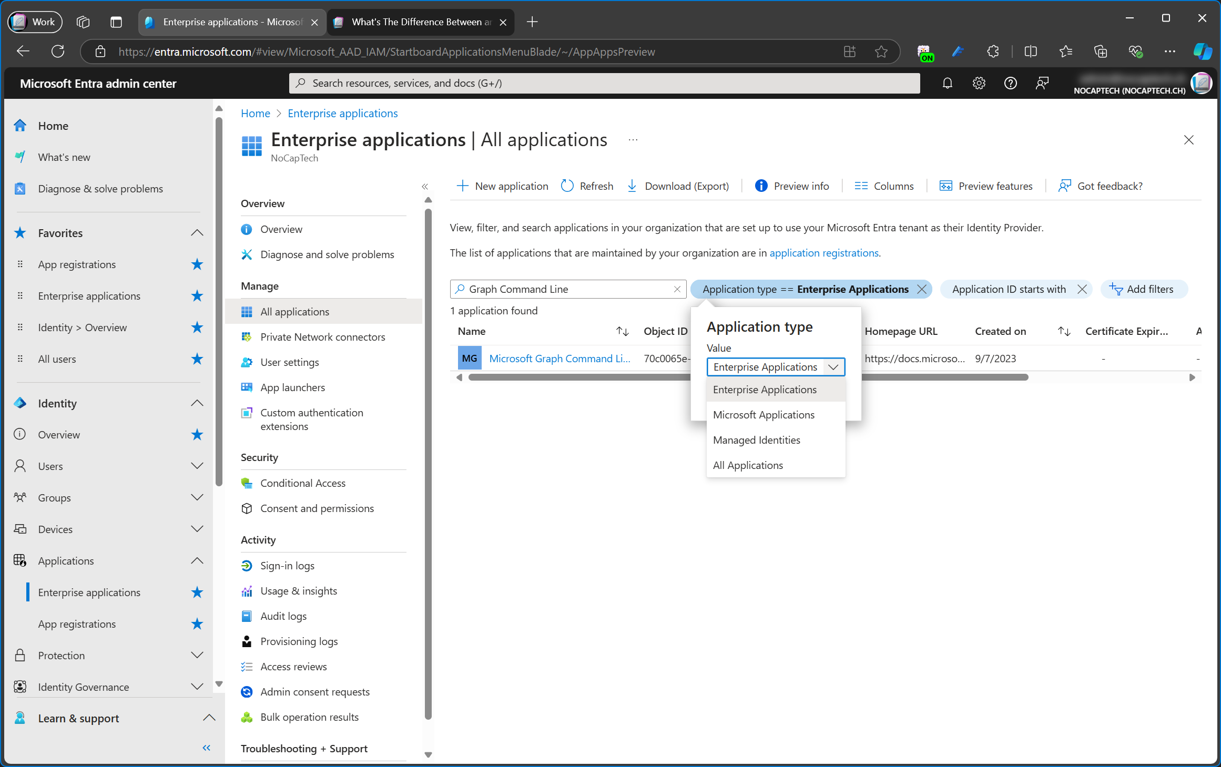Viewport: 1221px width, 767px height.
Task: Click the Refresh command
Action: coord(587,186)
